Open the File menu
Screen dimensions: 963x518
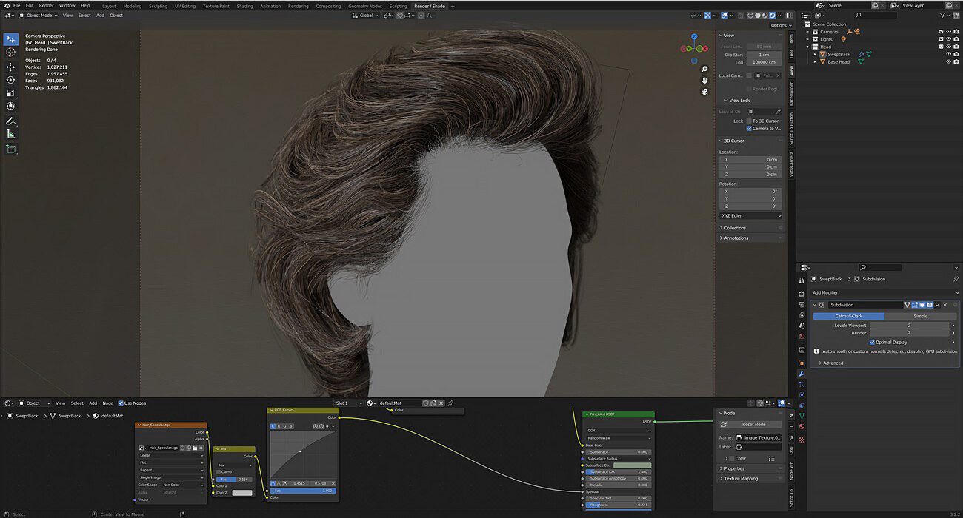16,6
